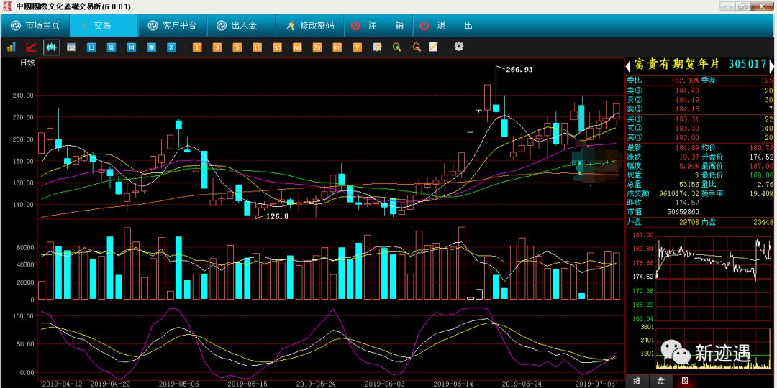Switch to the 细 detail tab
777x388 pixels.
[x=637, y=381]
